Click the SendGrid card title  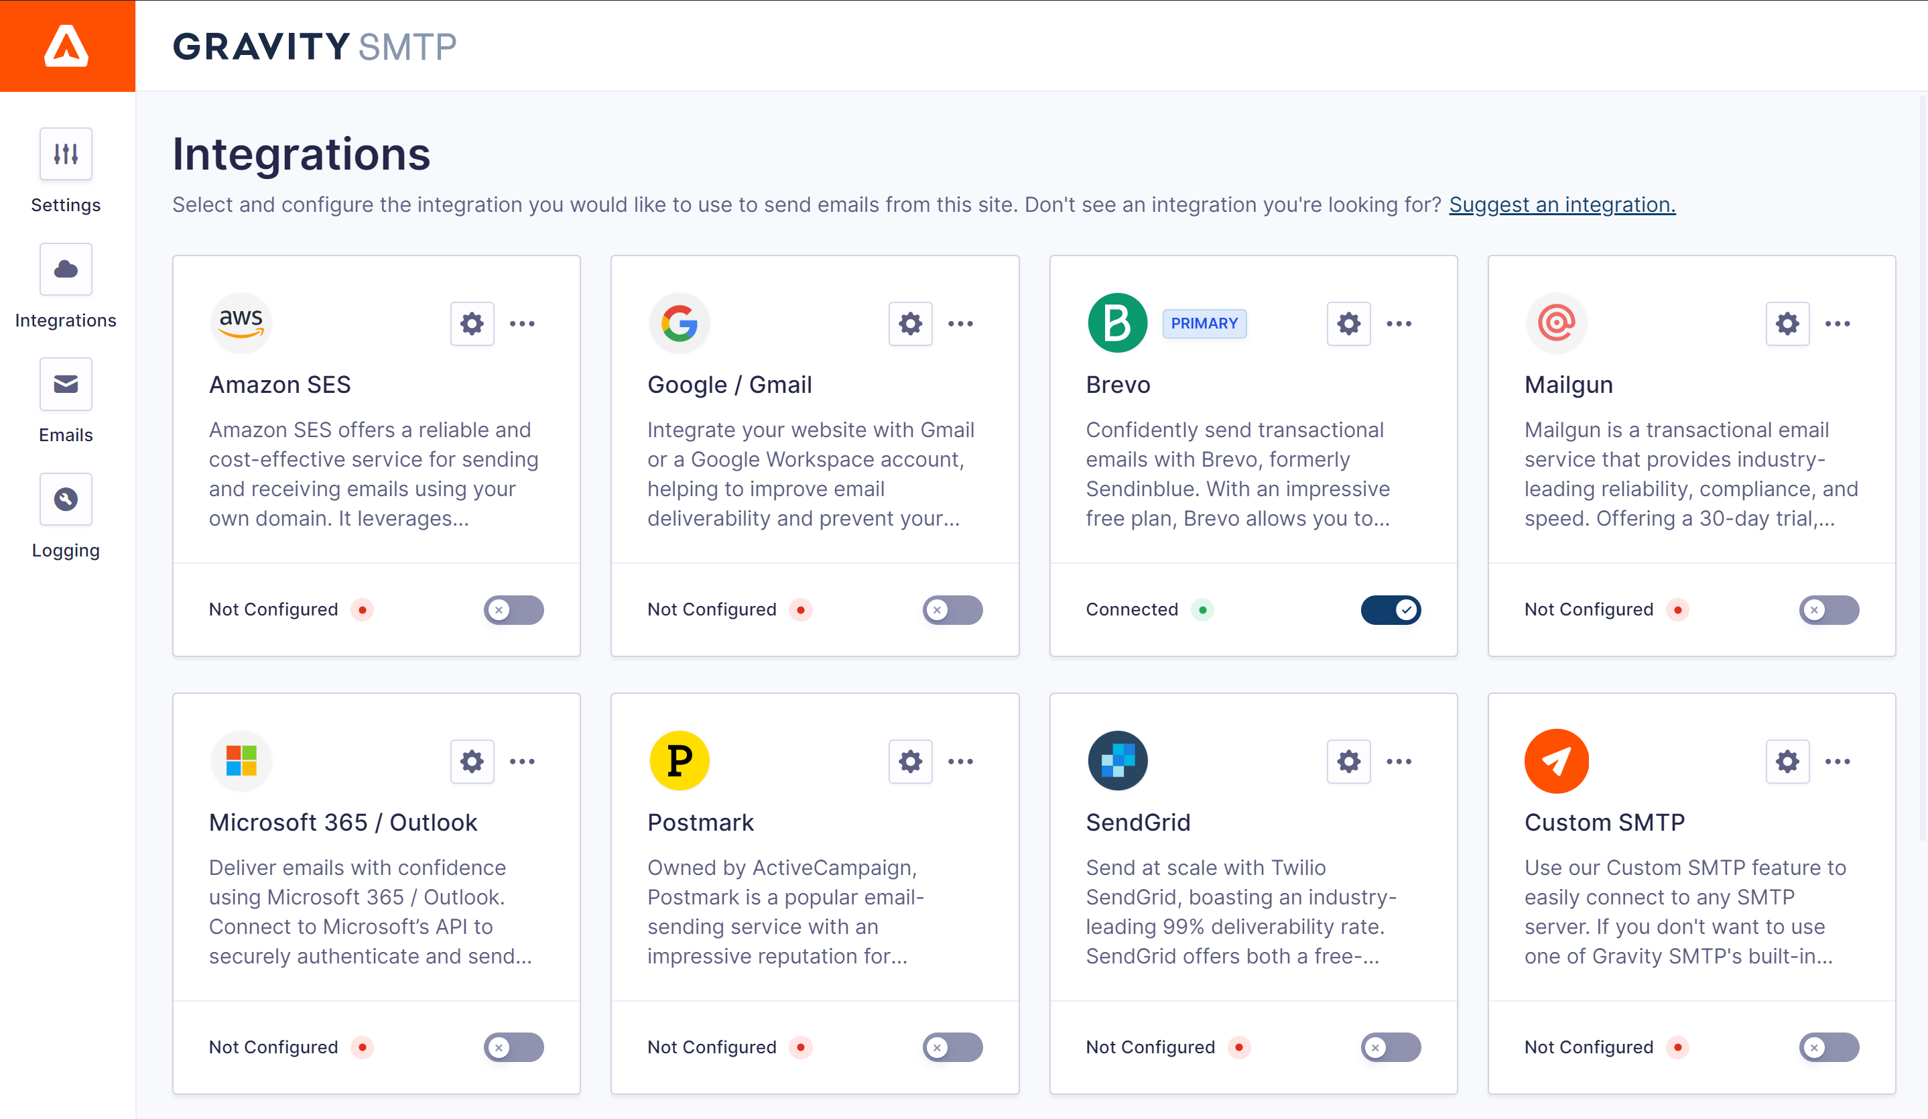(x=1139, y=822)
